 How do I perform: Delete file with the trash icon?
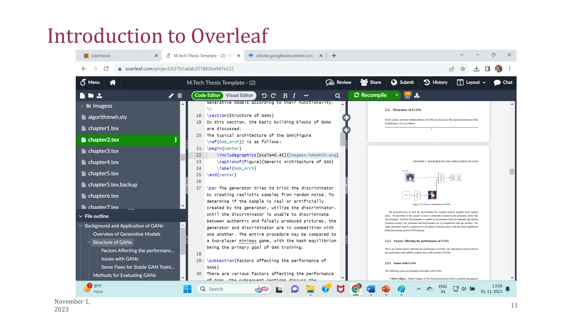tap(180, 96)
